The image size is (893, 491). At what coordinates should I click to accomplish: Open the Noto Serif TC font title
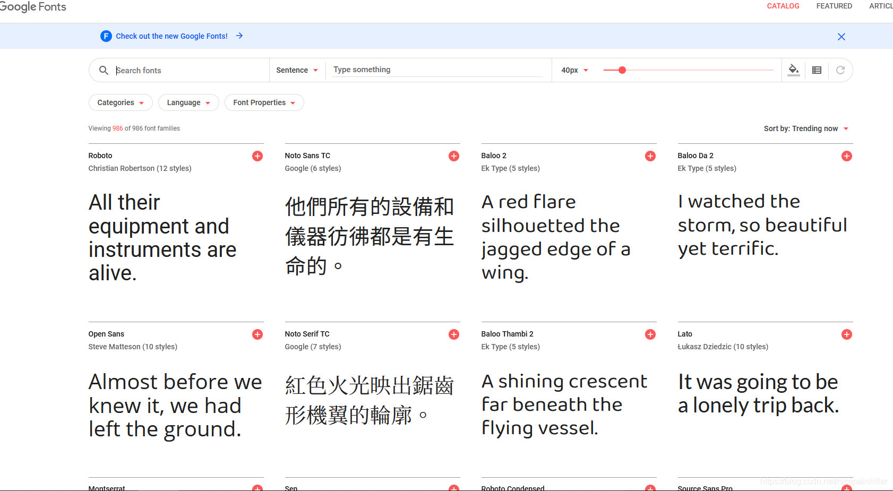click(x=307, y=334)
